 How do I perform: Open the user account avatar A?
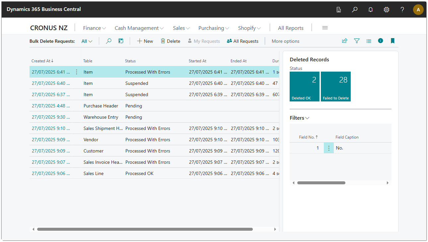pyautogui.click(x=418, y=10)
